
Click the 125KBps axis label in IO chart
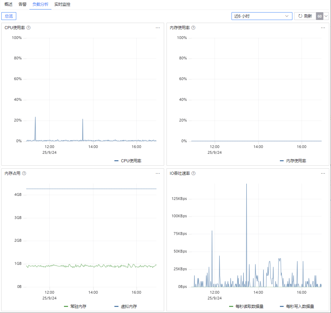(179, 199)
